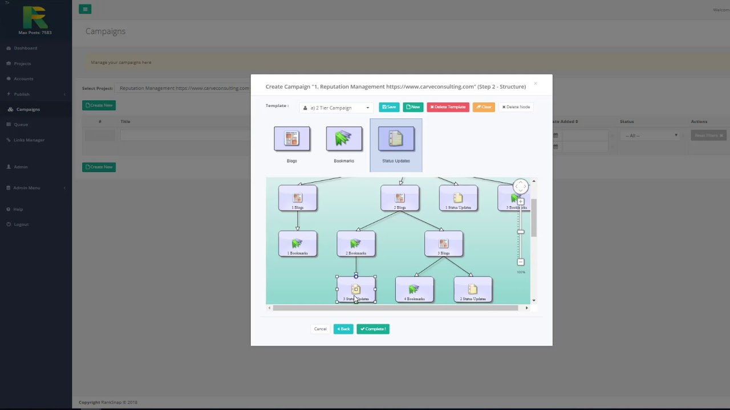730x410 pixels.
Task: Select the Blogs node type icon
Action: coord(292,139)
